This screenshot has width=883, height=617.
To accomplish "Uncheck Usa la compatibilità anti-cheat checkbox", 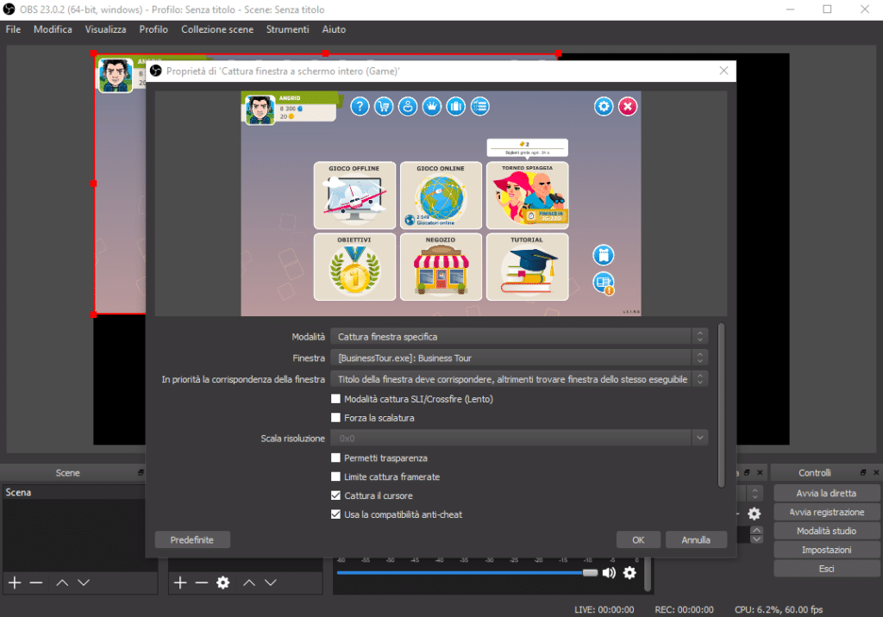I will (x=335, y=514).
